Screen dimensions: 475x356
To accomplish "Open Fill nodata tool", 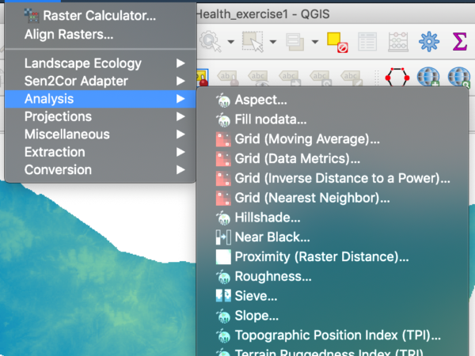I will (x=332, y=119).
